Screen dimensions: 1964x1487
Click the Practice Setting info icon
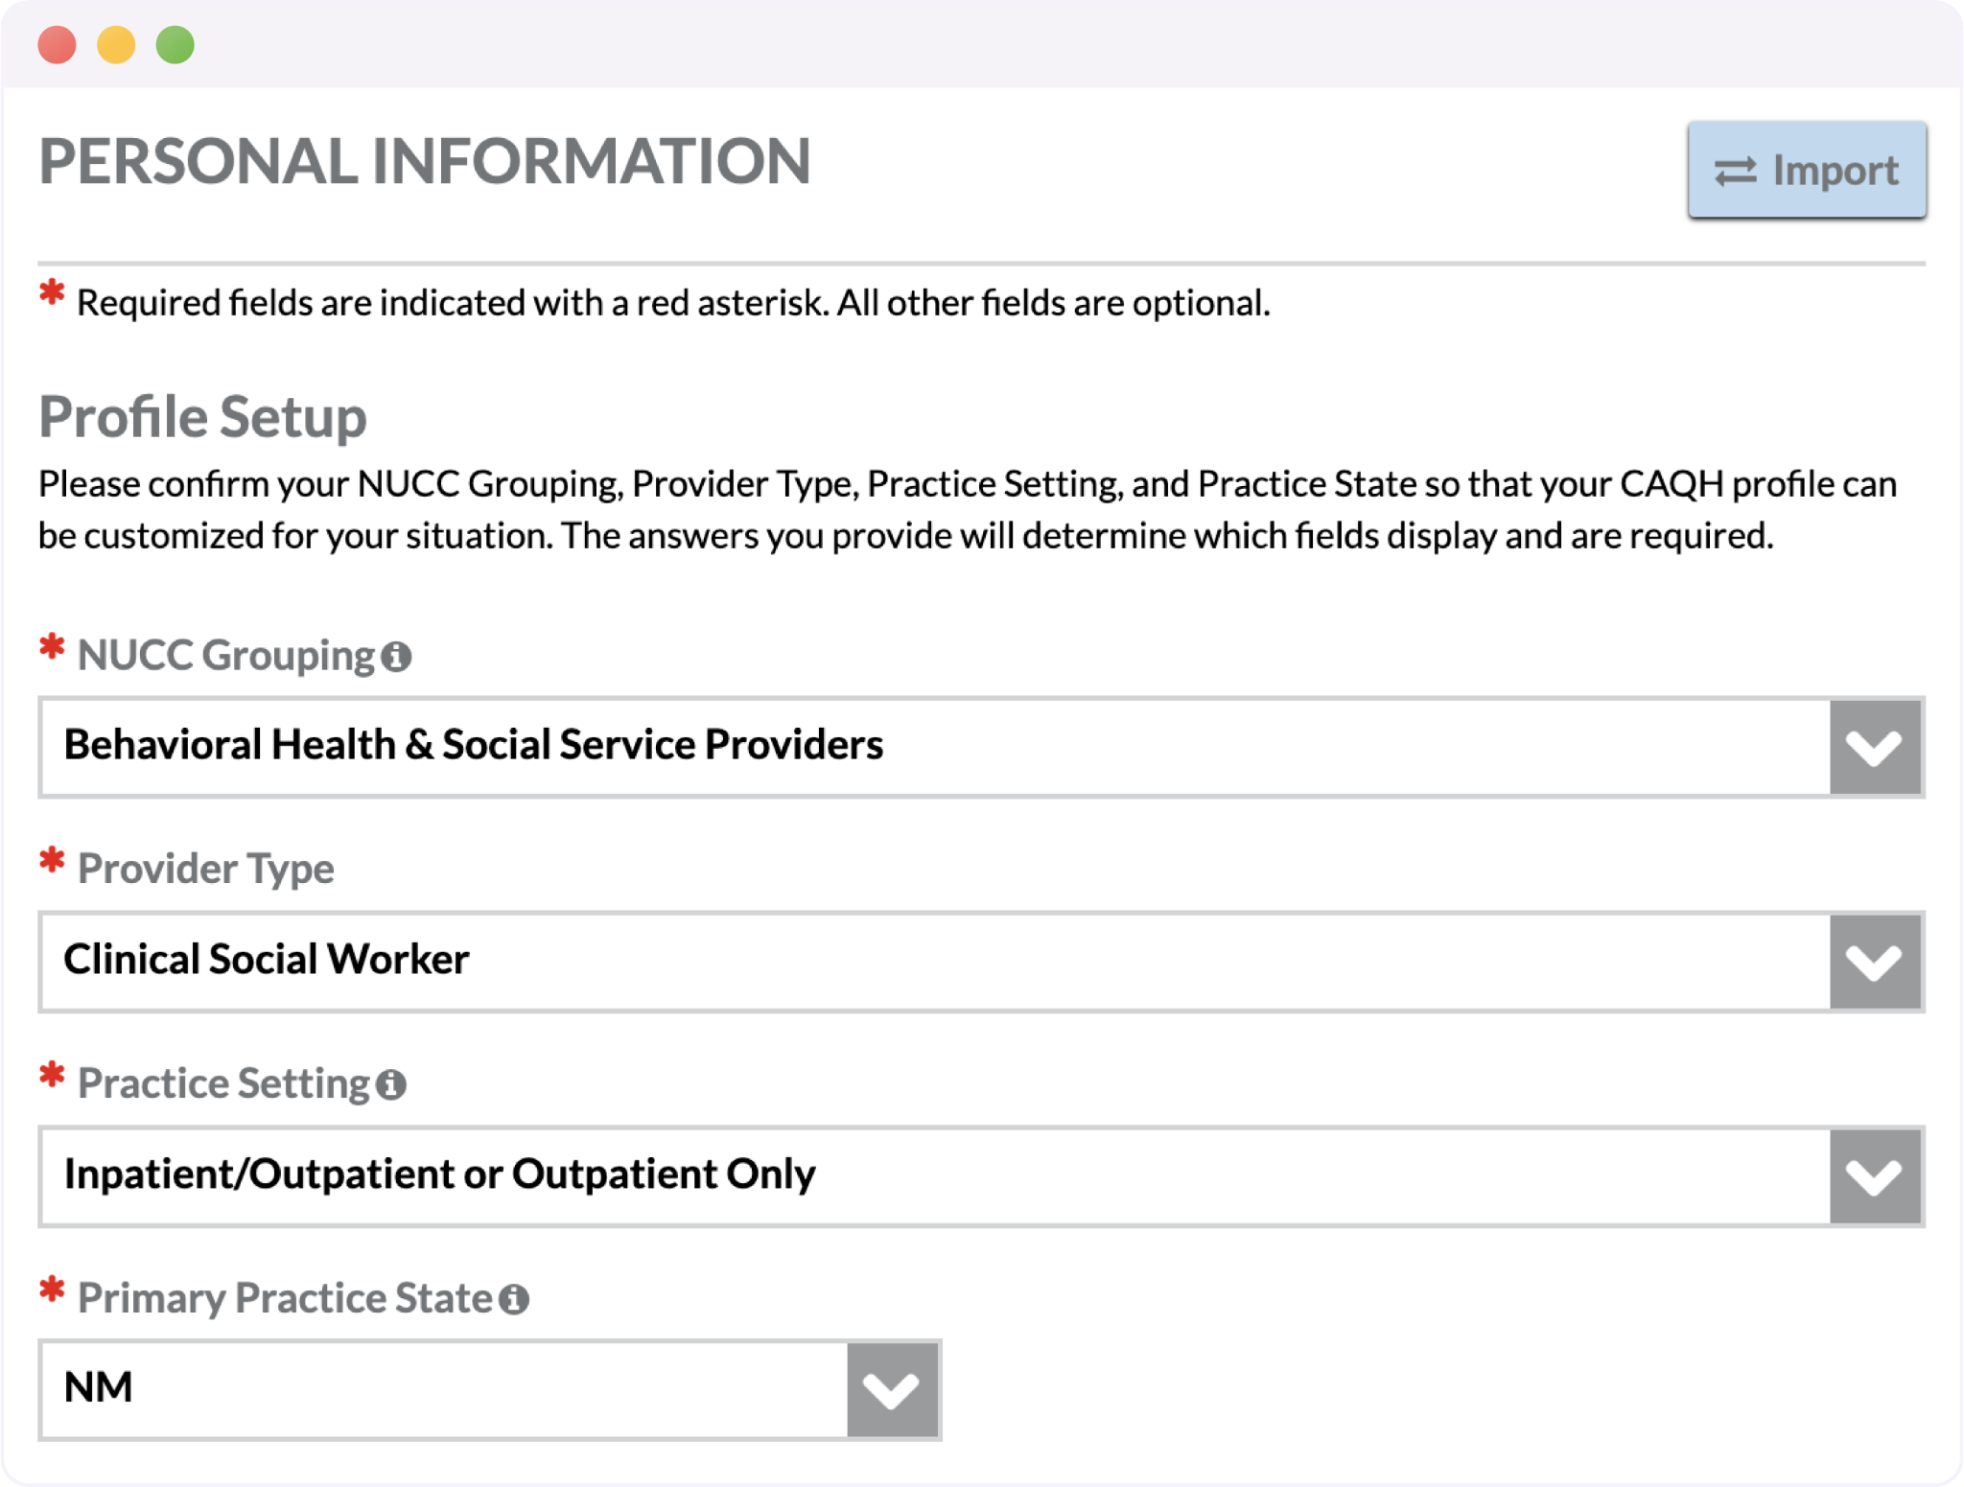(390, 1084)
